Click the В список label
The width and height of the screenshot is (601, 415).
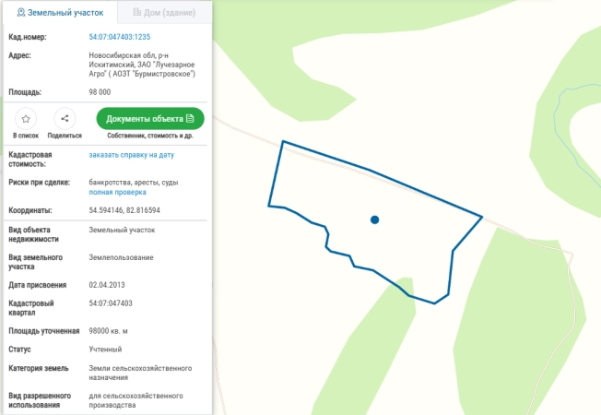pyautogui.click(x=26, y=136)
